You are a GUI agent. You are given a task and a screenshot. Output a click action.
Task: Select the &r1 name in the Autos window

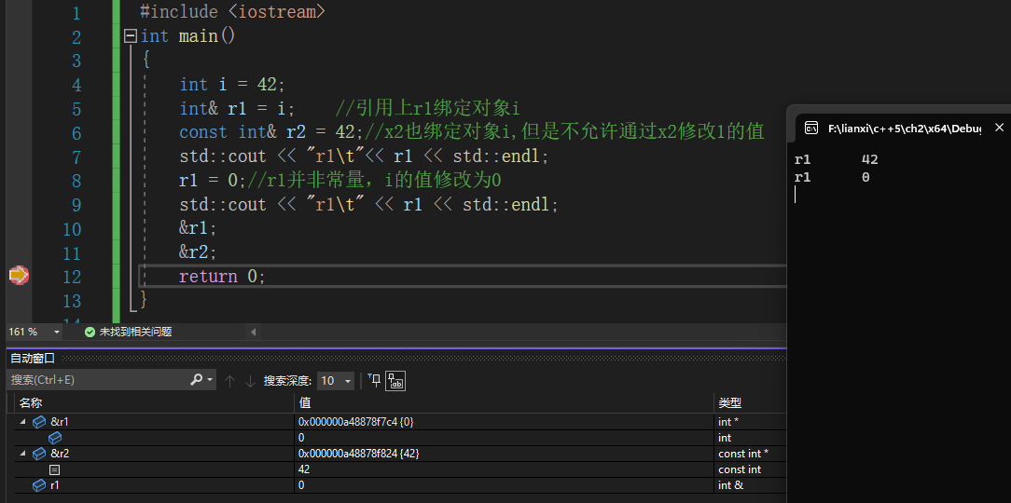tap(60, 422)
